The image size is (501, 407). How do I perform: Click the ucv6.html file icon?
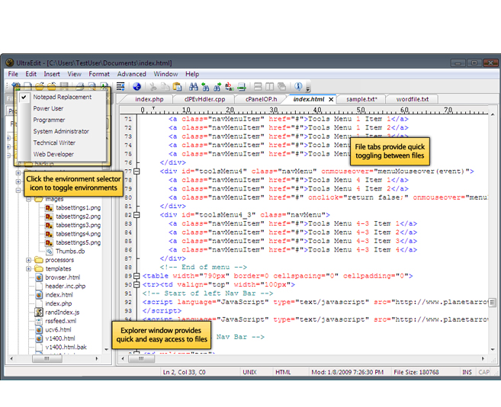[39, 330]
